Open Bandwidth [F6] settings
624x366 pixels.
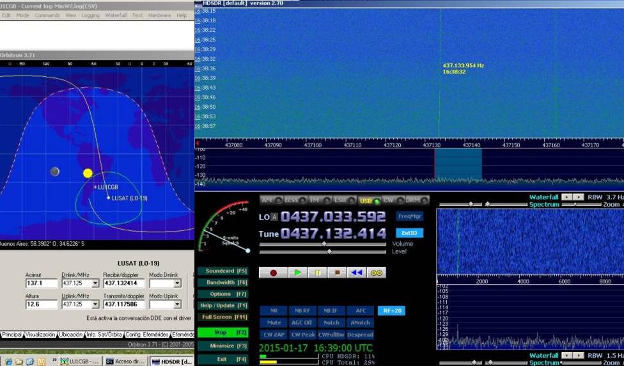[223, 282]
